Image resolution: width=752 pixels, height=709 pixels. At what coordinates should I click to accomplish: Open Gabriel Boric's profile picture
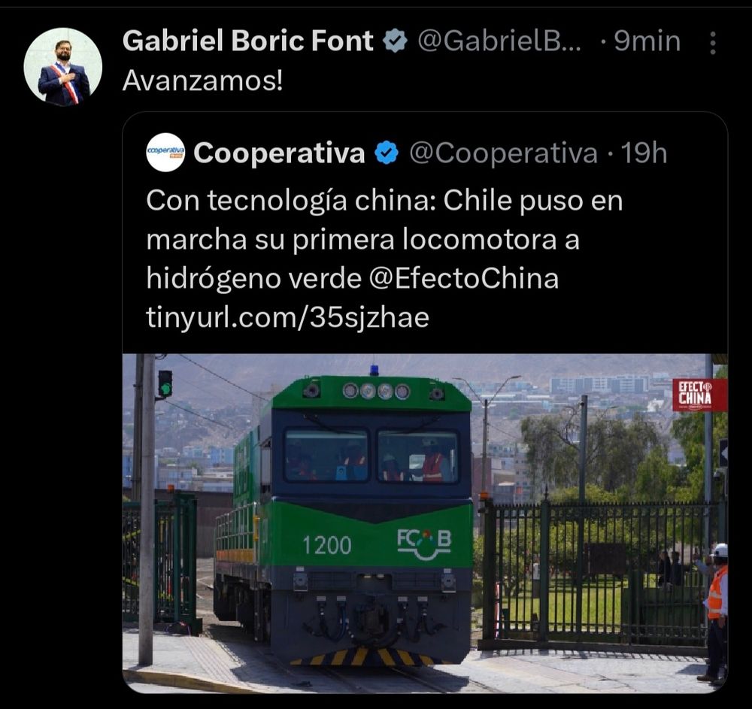tap(63, 67)
